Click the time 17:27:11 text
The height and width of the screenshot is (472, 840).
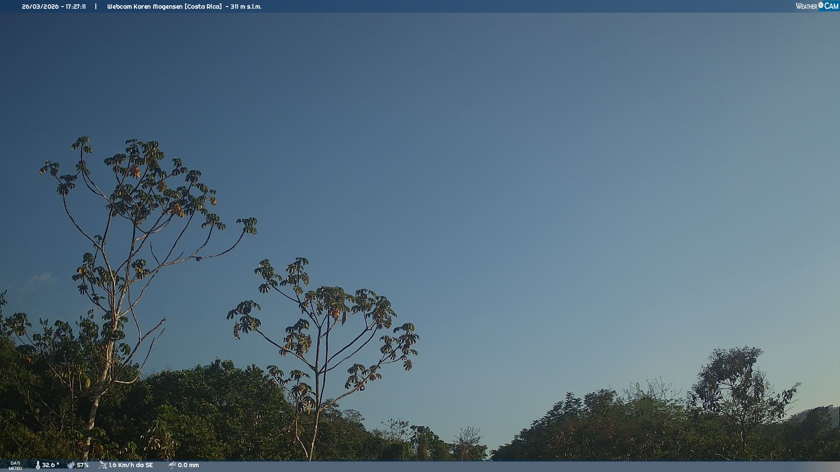click(x=76, y=7)
